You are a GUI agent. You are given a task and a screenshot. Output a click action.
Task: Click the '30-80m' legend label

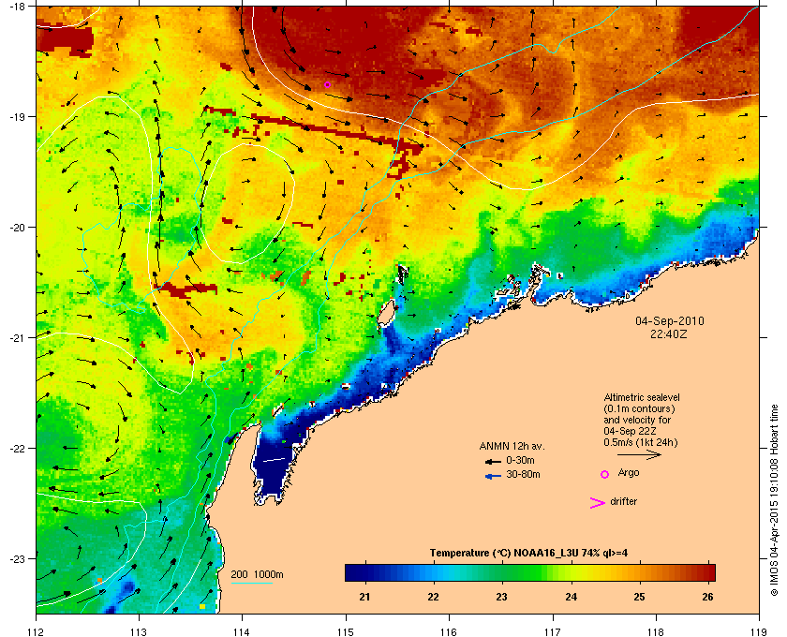(x=523, y=474)
